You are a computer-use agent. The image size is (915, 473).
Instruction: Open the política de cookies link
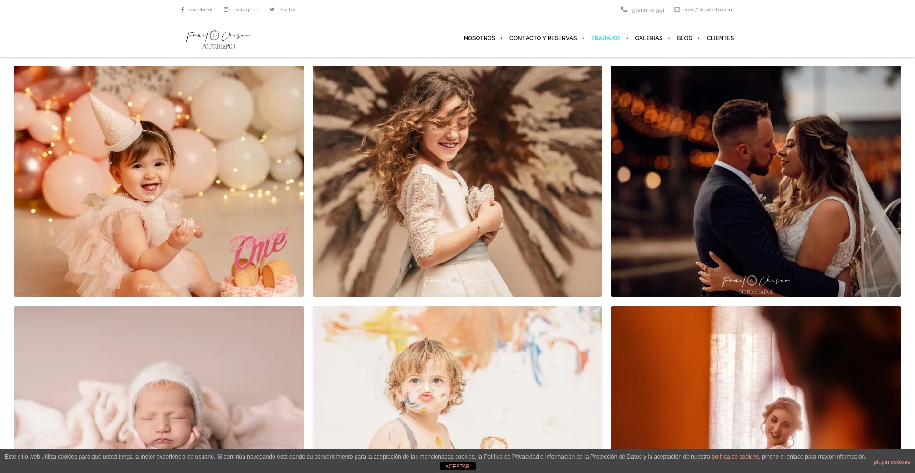click(735, 456)
